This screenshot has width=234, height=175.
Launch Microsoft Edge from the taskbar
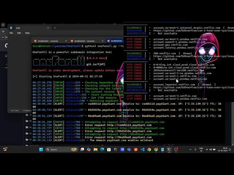[x=102, y=149]
